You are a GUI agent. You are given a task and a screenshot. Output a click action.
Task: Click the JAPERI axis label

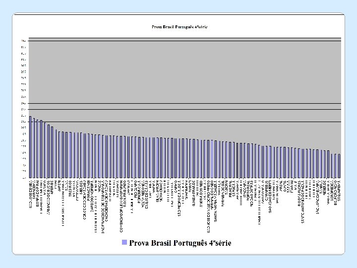point(59,186)
